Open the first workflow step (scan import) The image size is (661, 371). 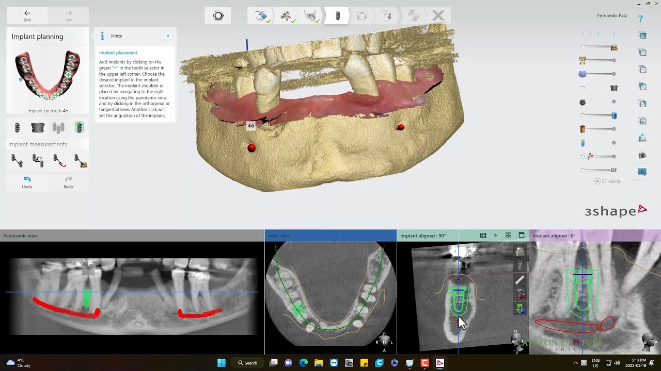coord(261,15)
